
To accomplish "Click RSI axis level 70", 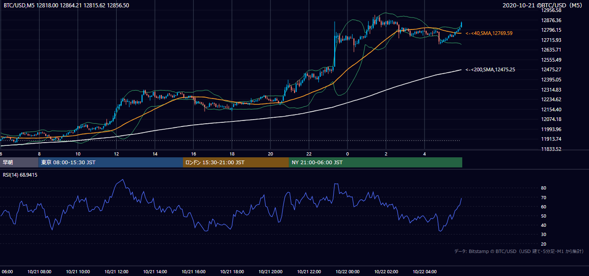I will coord(543,197).
